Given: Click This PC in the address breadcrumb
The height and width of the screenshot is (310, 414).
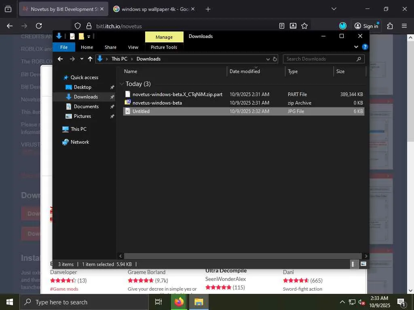Looking at the screenshot, I should point(119,59).
